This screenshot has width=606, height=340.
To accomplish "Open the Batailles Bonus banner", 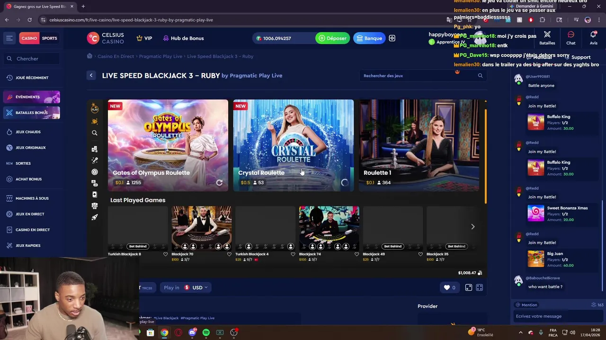I will 32,113.
